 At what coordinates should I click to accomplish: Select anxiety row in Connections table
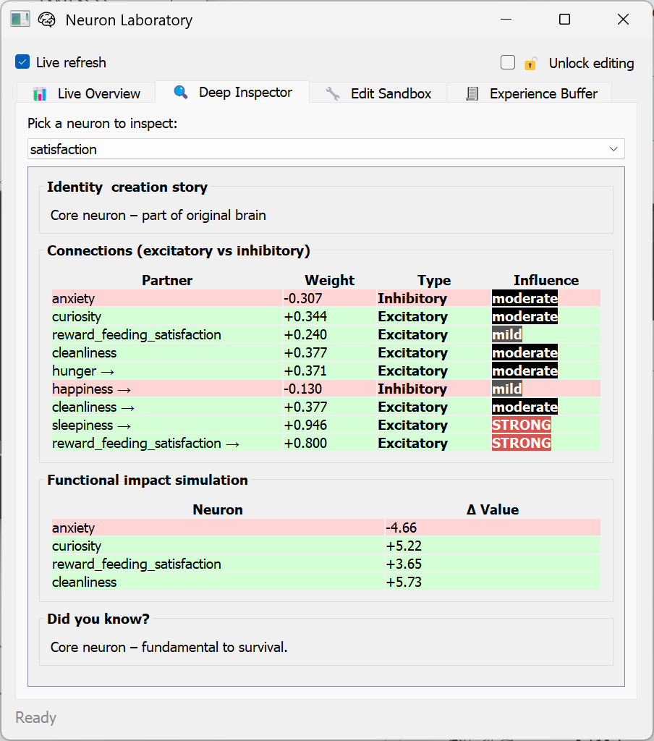coord(326,298)
